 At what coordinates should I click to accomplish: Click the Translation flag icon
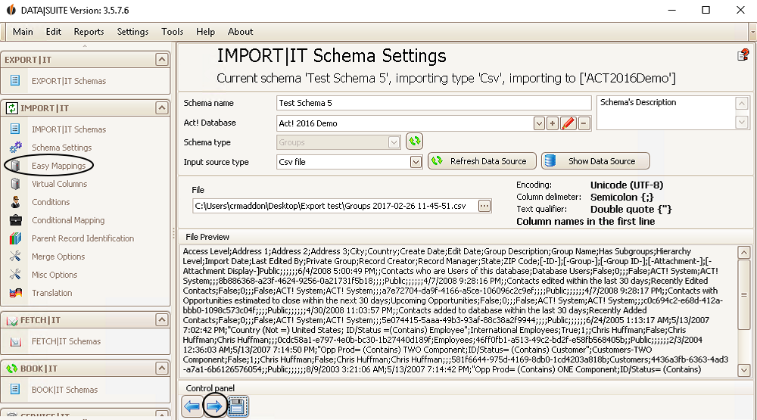15,293
